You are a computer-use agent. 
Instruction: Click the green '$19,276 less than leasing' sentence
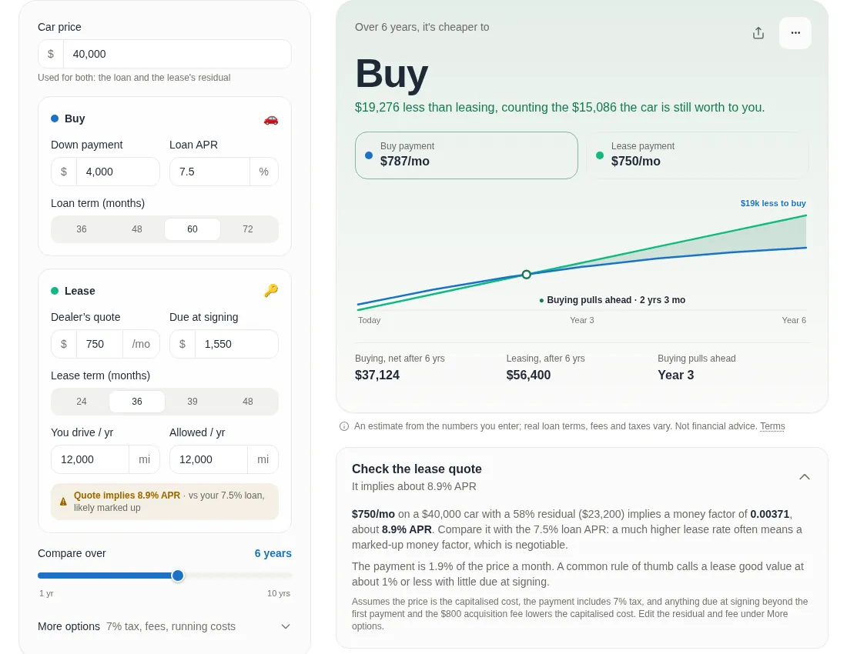(x=560, y=108)
